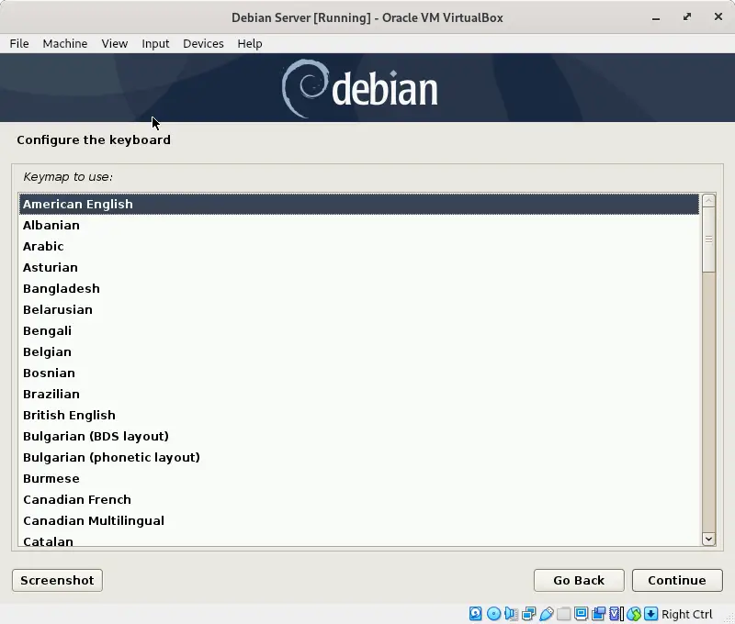Click the audio status icon
The width and height of the screenshot is (735, 624).
[x=511, y=614]
